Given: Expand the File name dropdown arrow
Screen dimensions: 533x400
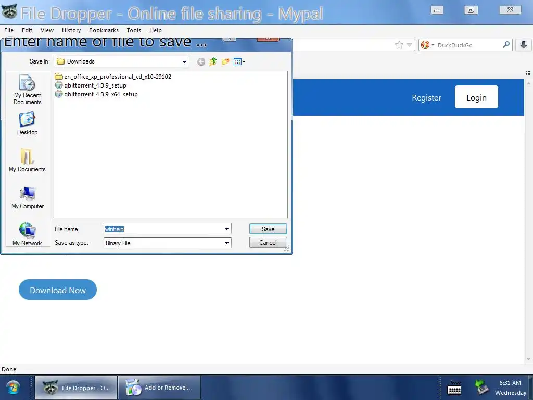Looking at the screenshot, I should coord(226,229).
